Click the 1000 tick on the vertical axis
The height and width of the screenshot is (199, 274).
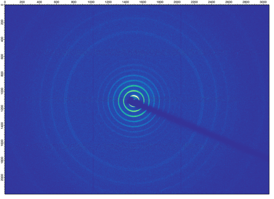[x=2, y=91]
